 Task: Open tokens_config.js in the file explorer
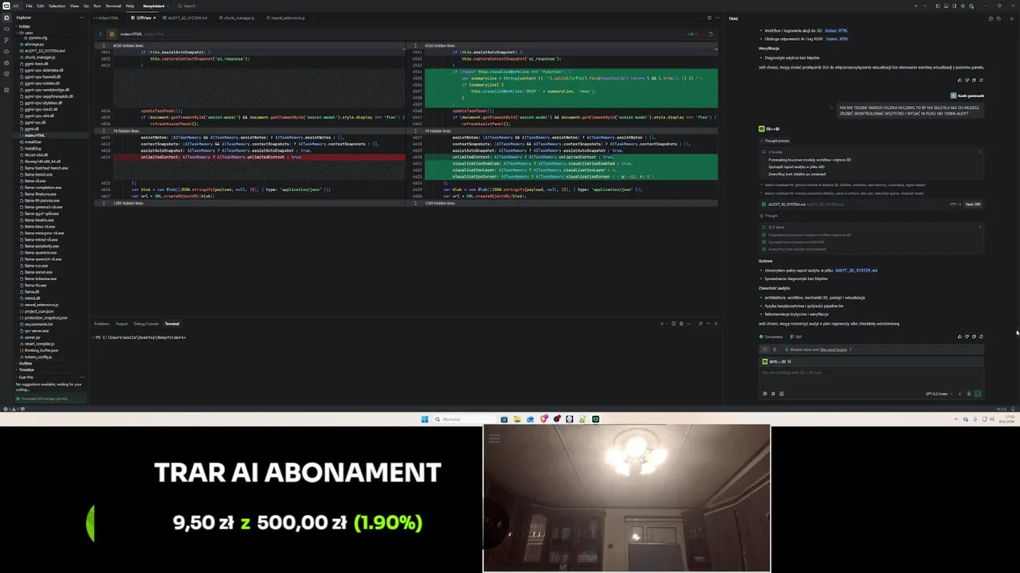37,357
